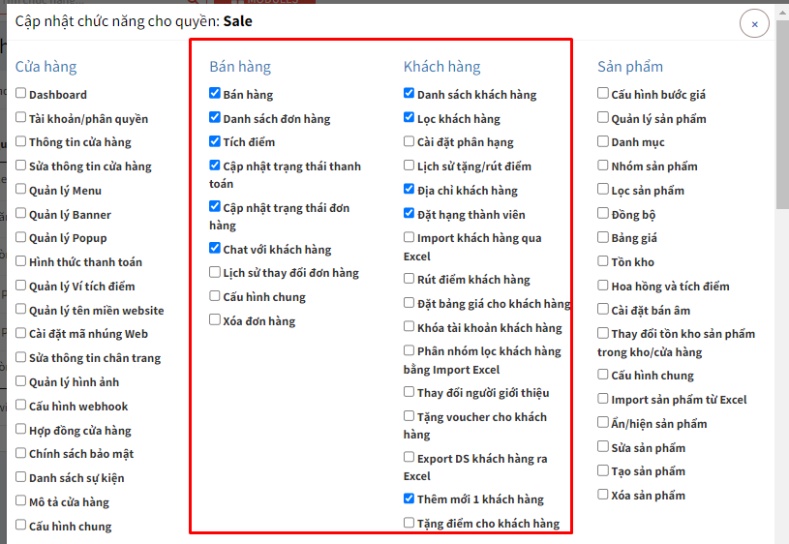This screenshot has height=544, width=789.
Task: Tick the Quản lý Banner checkbox
Action: coord(20,214)
